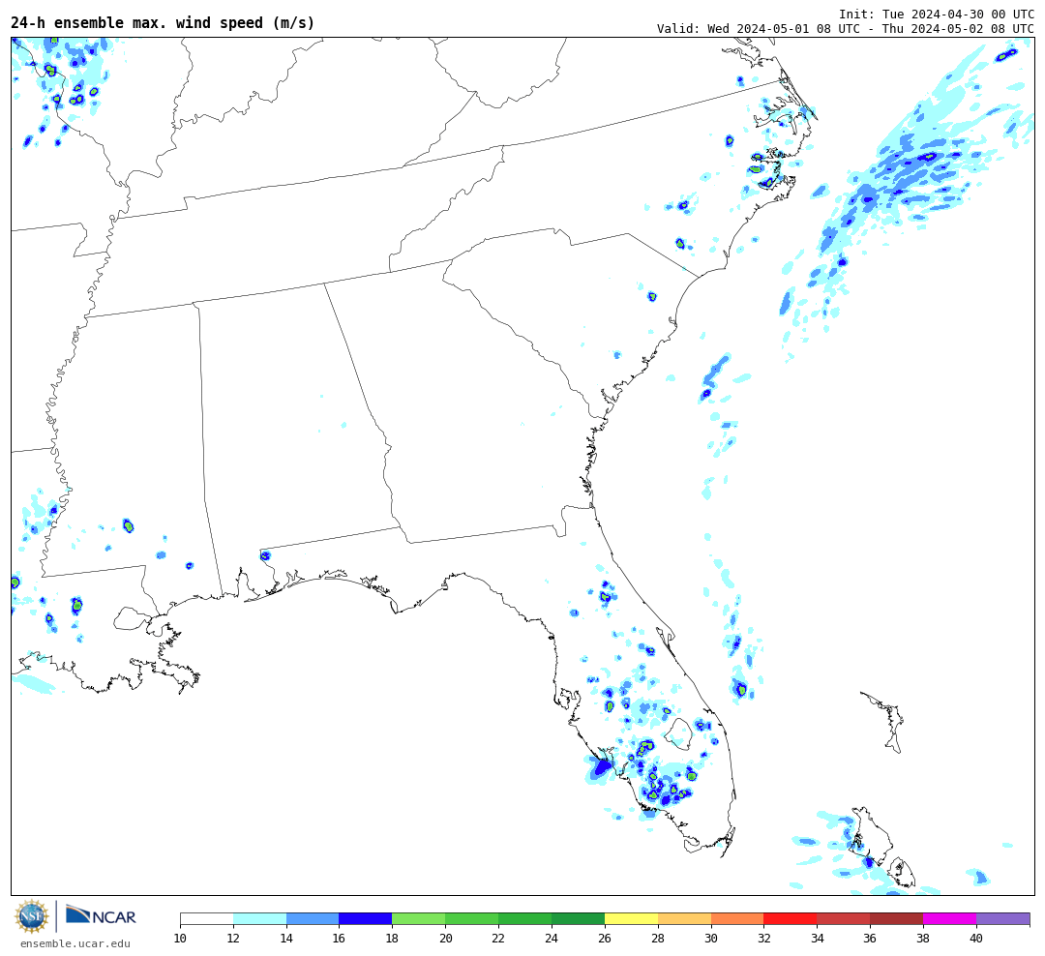
Task: Pick the purple above-40 m/s legend swatch
Action: 1003,919
